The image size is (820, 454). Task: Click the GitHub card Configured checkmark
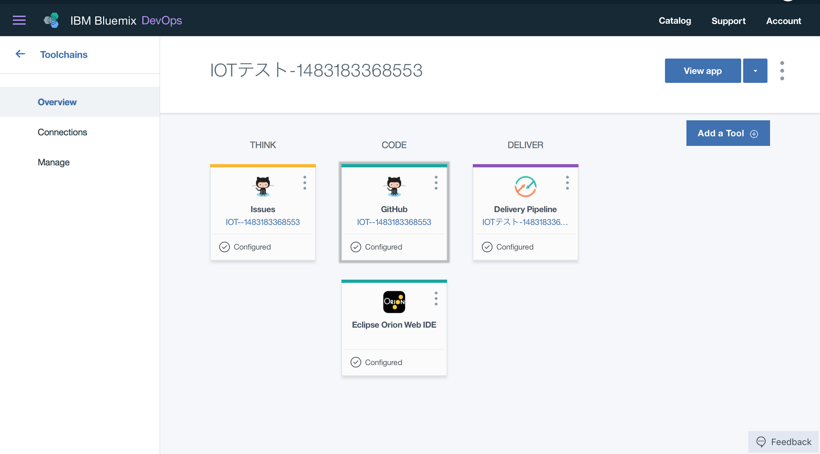(x=356, y=247)
